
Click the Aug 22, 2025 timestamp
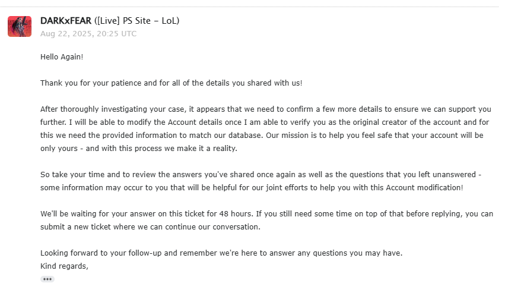pyautogui.click(x=88, y=33)
